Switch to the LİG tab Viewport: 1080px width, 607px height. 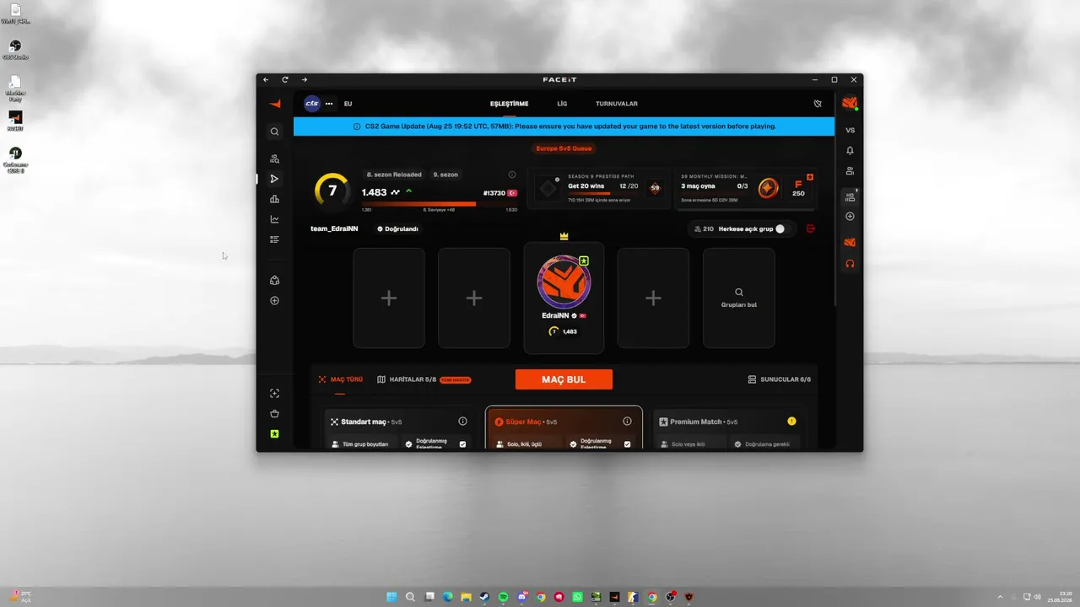click(562, 104)
